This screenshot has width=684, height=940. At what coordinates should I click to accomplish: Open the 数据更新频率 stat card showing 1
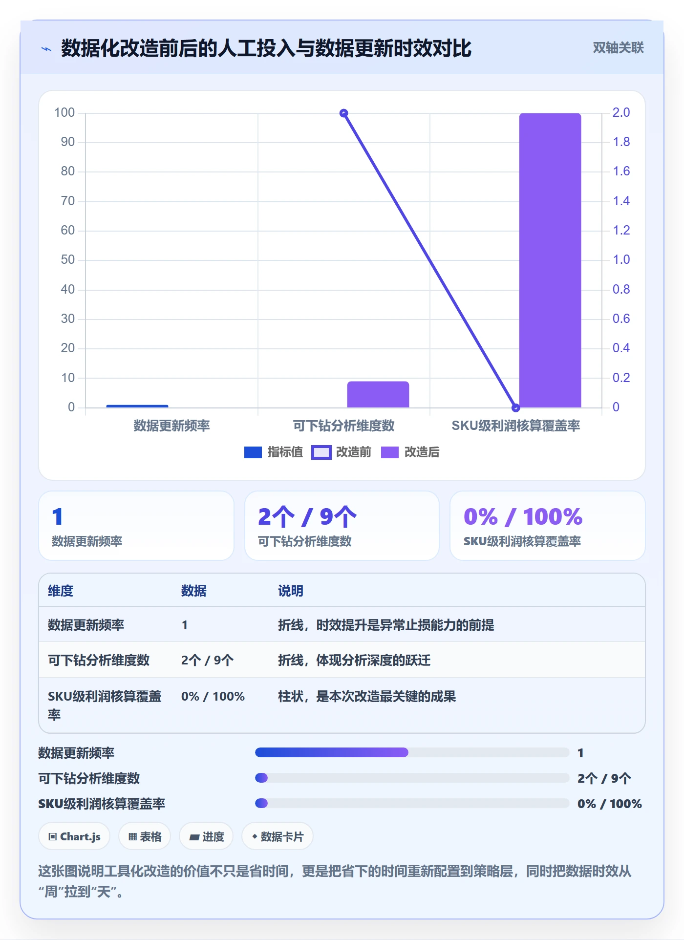(x=136, y=526)
